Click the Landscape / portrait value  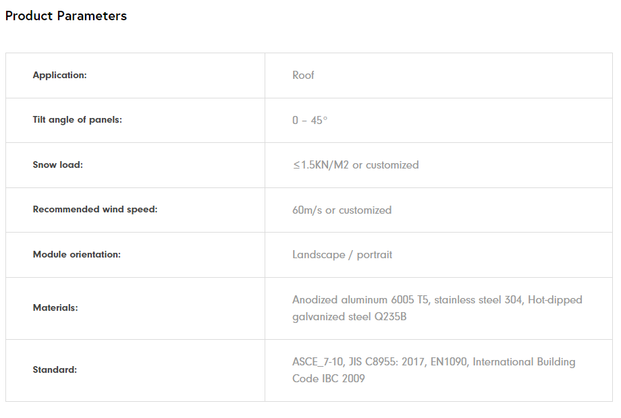342,255
